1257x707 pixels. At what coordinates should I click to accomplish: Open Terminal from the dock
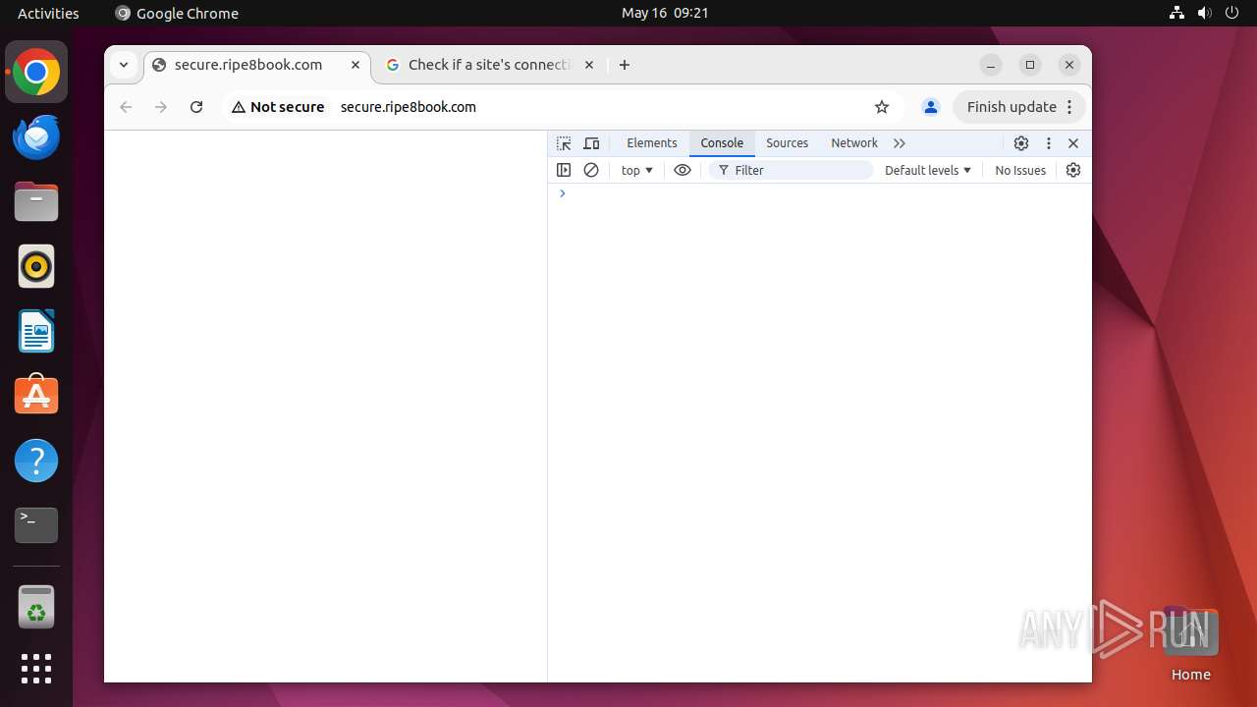click(36, 525)
